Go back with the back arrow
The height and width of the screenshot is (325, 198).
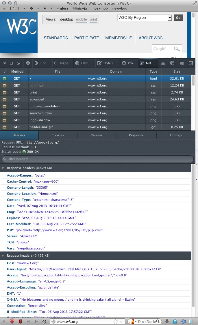(28, 322)
